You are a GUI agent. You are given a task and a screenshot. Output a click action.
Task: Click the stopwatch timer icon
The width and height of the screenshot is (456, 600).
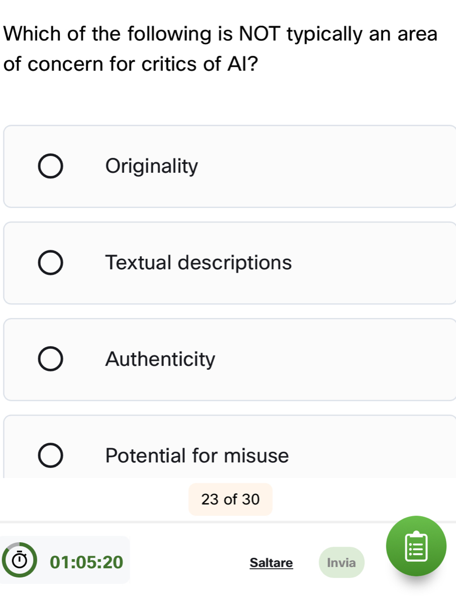pyautogui.click(x=19, y=561)
